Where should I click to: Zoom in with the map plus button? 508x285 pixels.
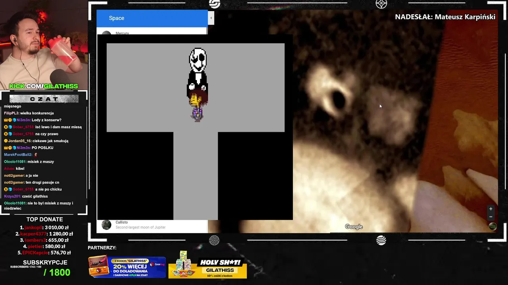pyautogui.click(x=491, y=209)
